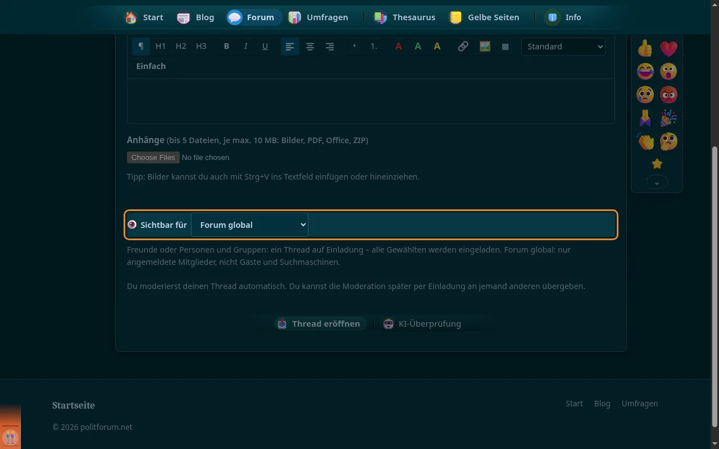This screenshot has width=719, height=449.
Task: Insert thumbs up emoji
Action: click(x=645, y=49)
